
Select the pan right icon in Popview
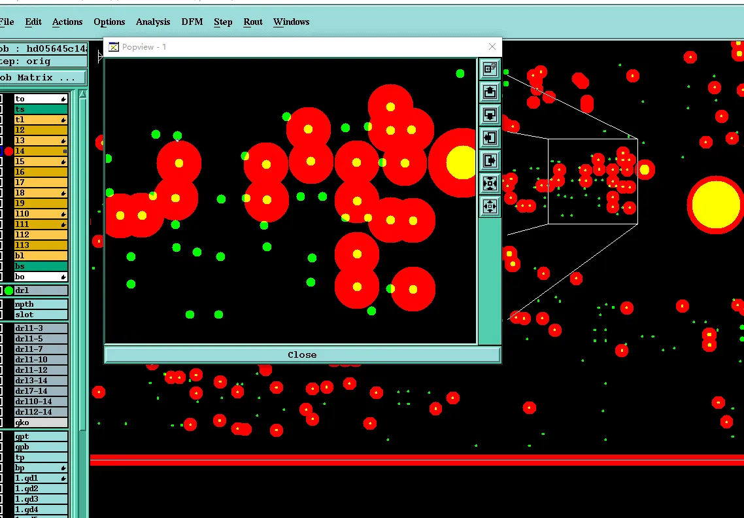tap(490, 161)
